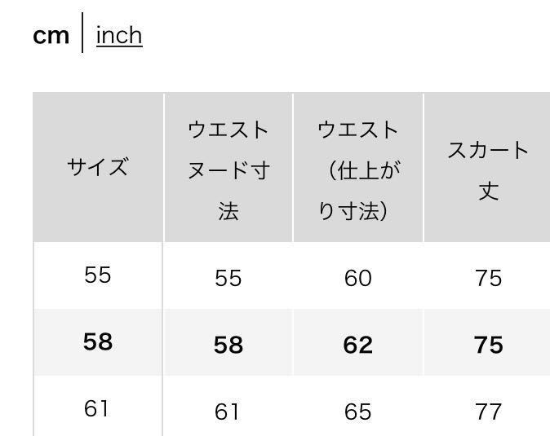
Task: Select size 61 in サイズ column
Action: pos(97,408)
